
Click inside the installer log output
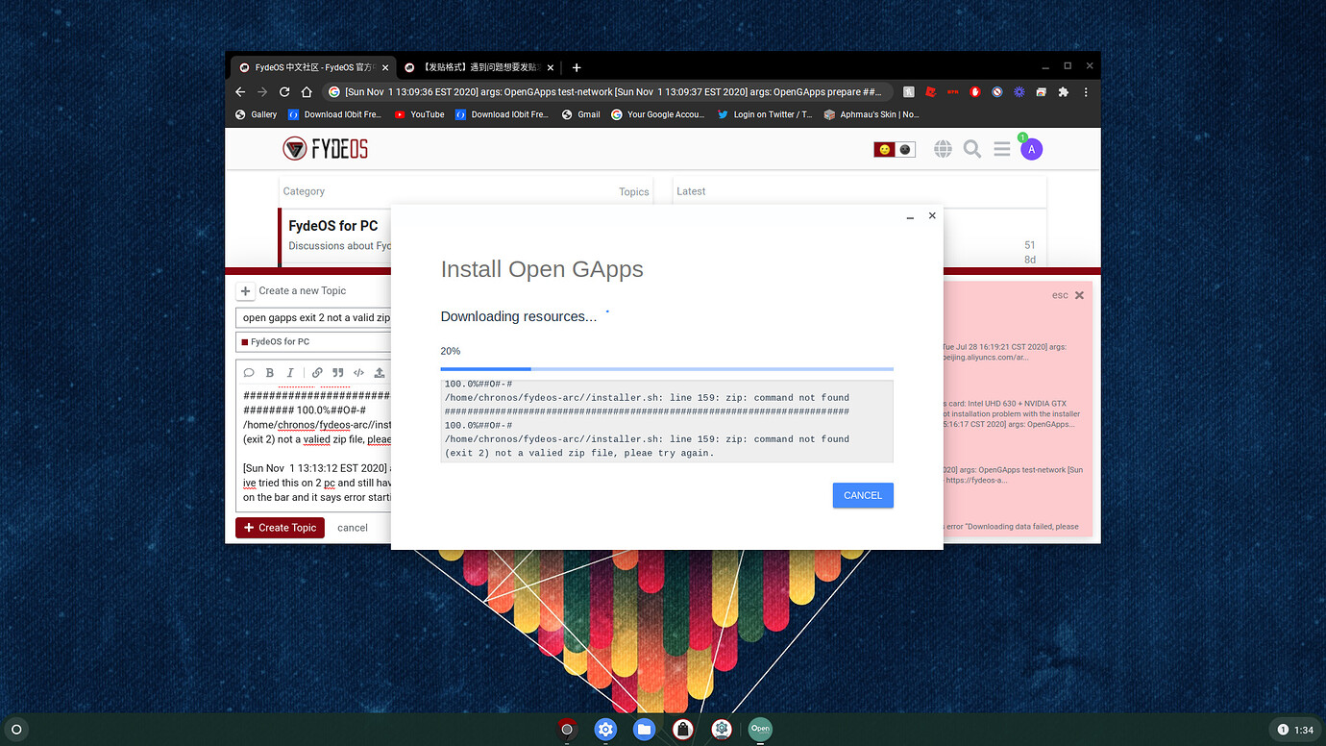[x=667, y=421]
